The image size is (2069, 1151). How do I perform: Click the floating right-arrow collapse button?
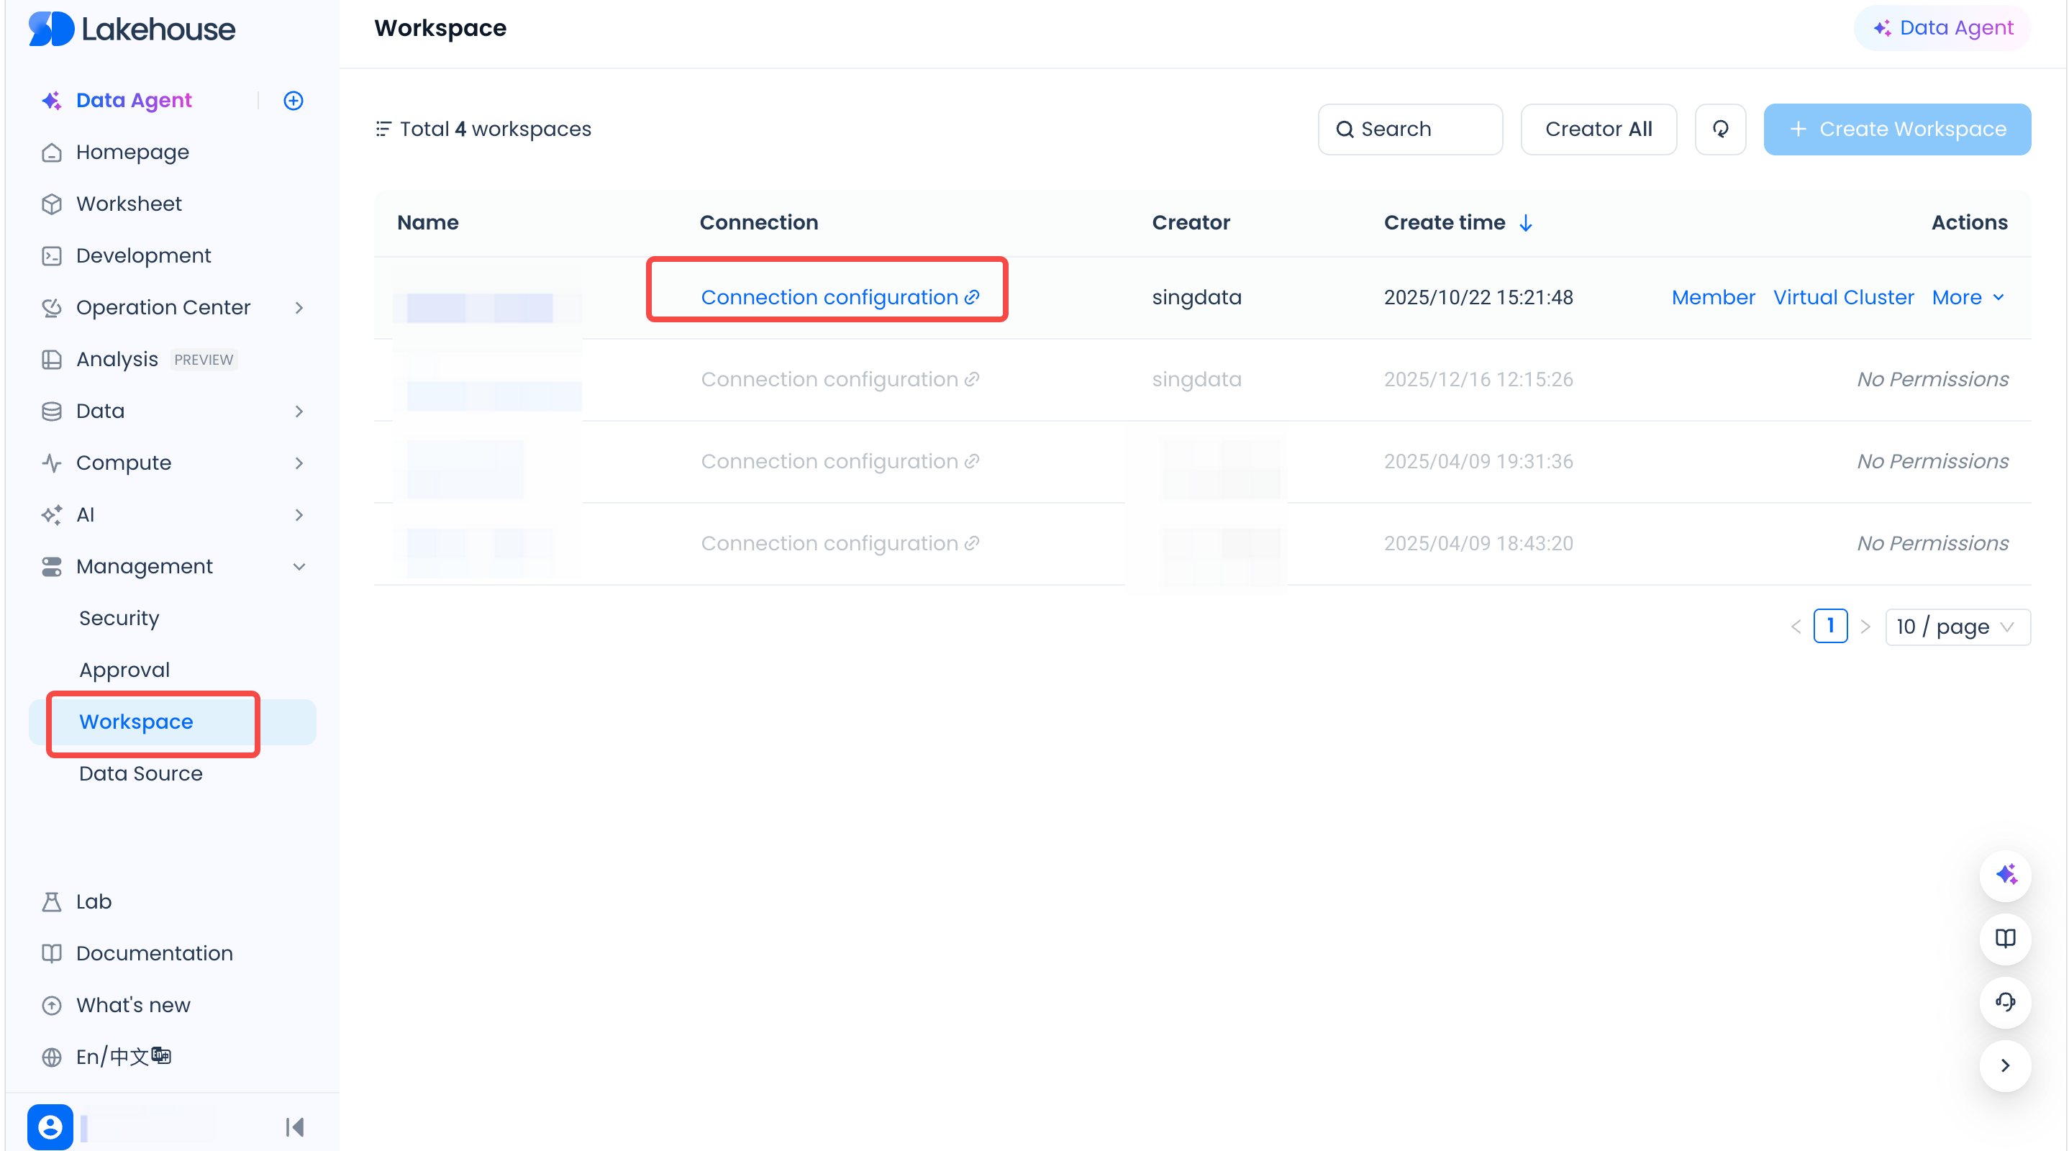2005,1065
